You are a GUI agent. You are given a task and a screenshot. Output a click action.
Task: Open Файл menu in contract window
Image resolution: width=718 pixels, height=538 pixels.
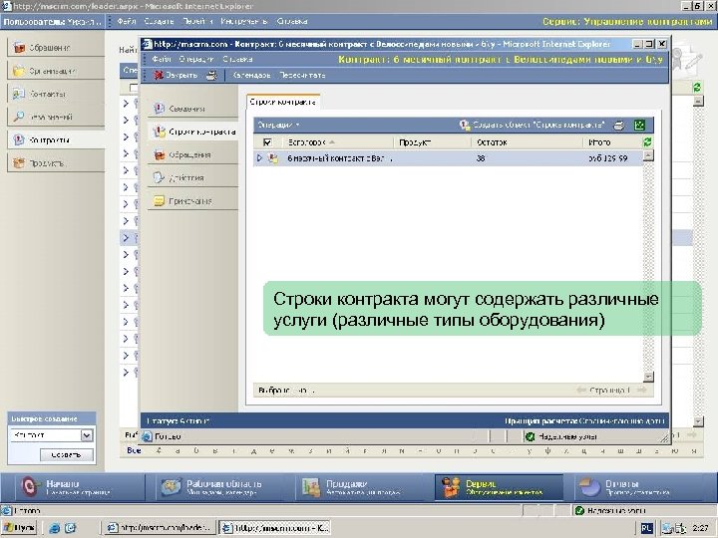[x=161, y=59]
